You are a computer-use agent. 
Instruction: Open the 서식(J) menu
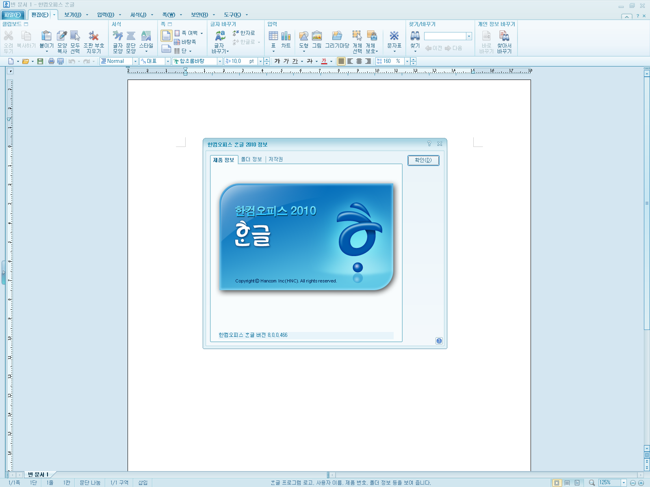pyautogui.click(x=138, y=15)
